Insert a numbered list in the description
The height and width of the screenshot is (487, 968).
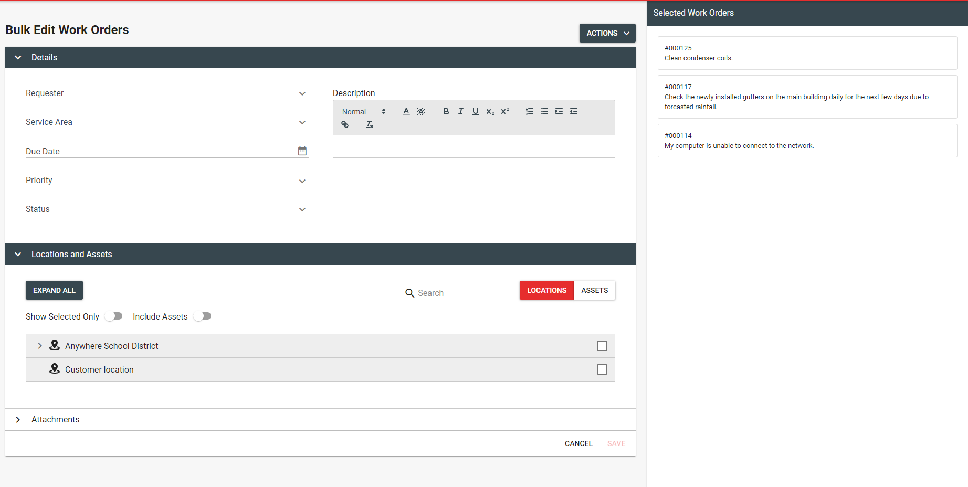click(529, 111)
